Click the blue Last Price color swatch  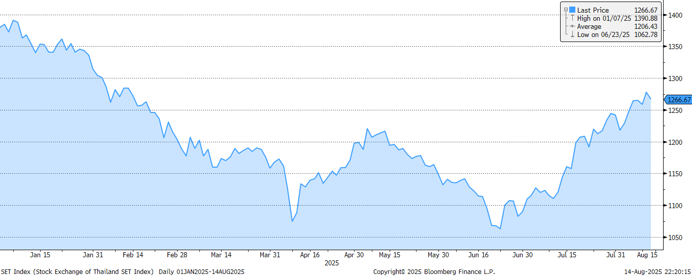[572, 10]
